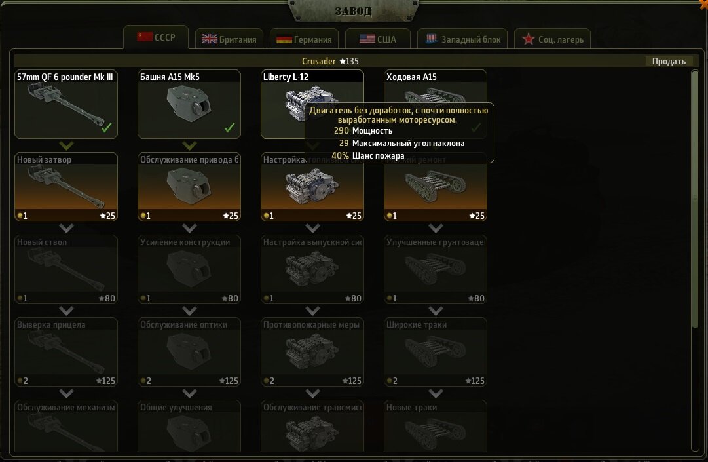
Task: Choose the Широкие траки tracks upgrade
Action: (x=436, y=353)
